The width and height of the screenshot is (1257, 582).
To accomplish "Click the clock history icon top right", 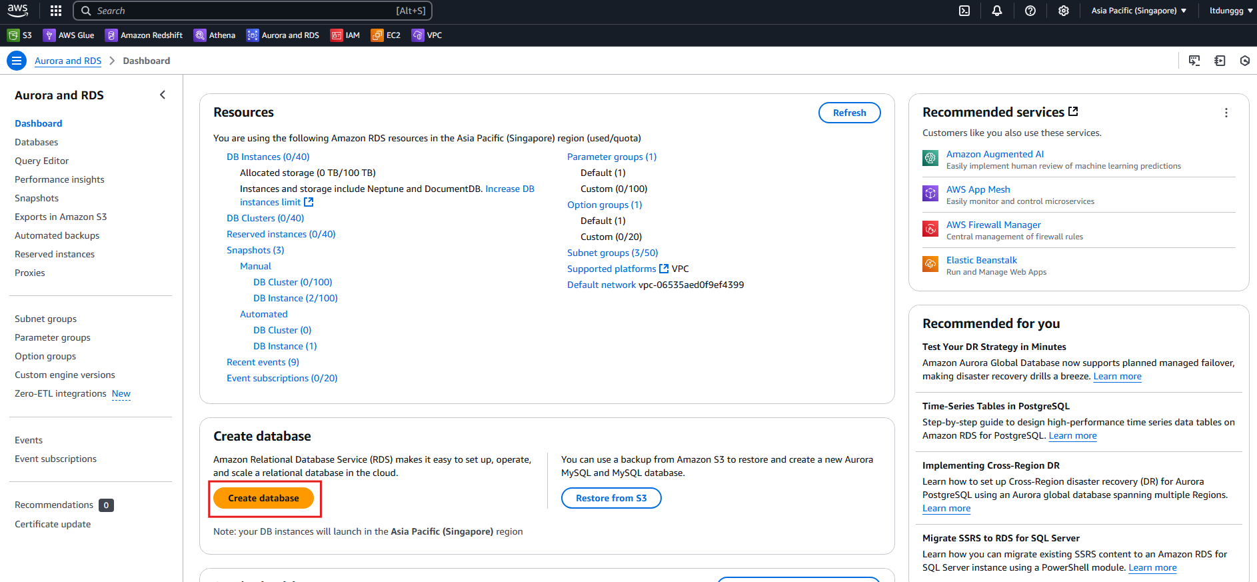I will (x=1245, y=61).
